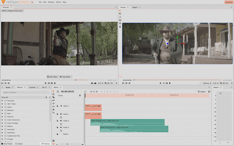Click the Use Video button

52,77
